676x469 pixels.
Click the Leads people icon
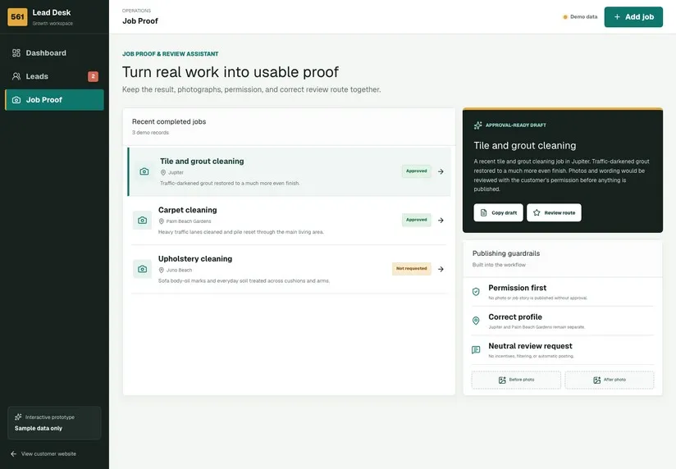point(16,76)
